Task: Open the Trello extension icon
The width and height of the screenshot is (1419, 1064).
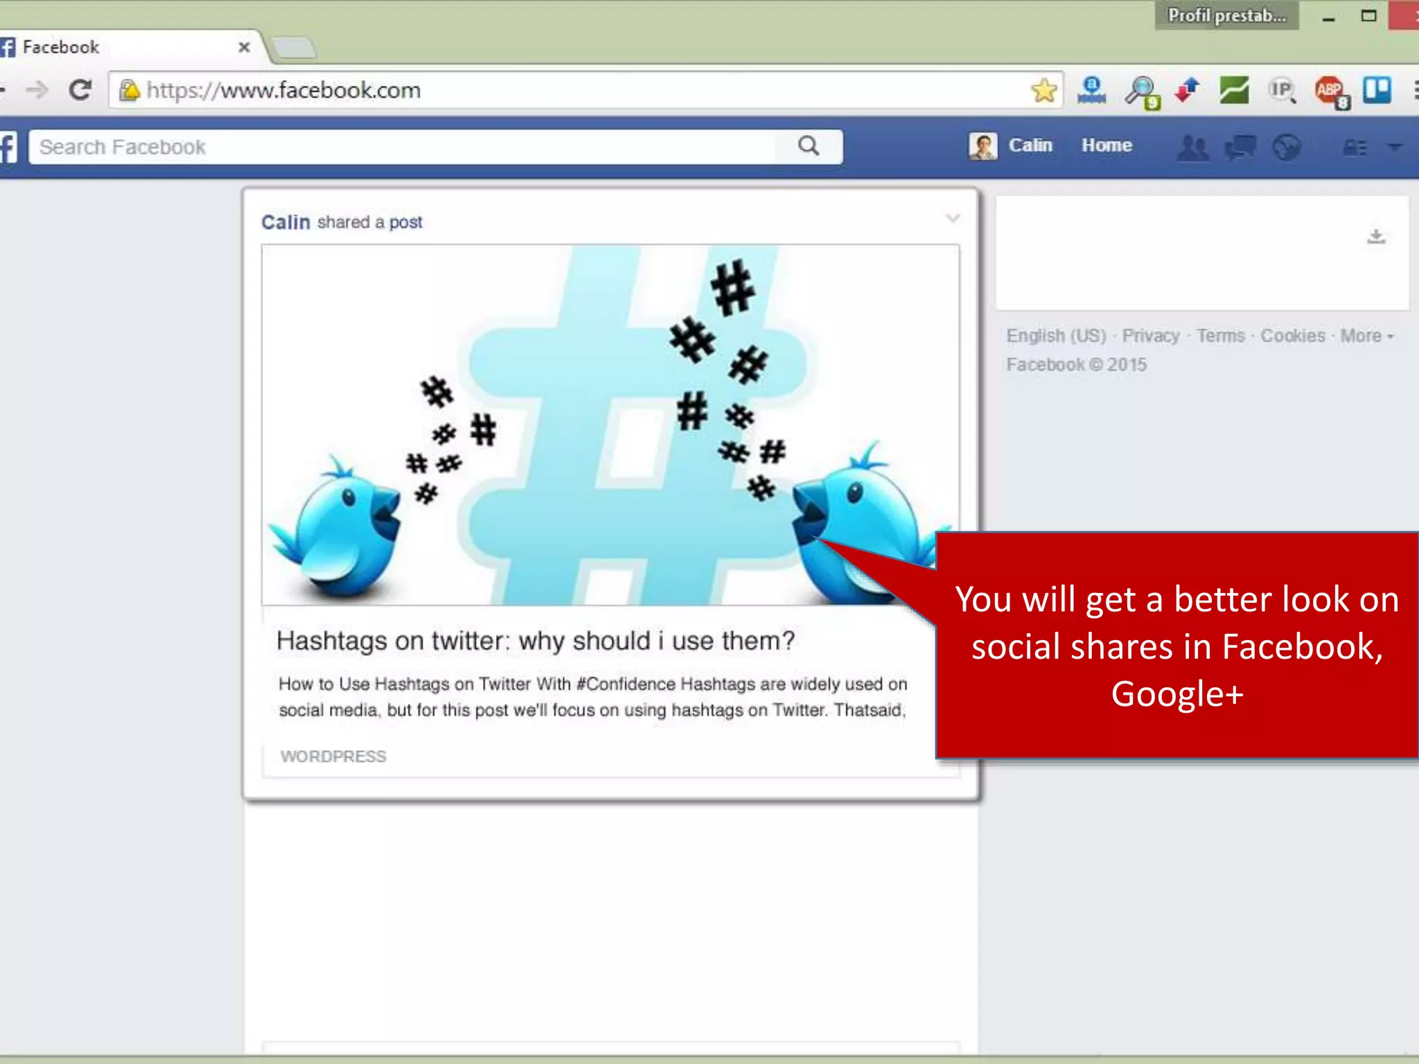Action: click(1377, 90)
